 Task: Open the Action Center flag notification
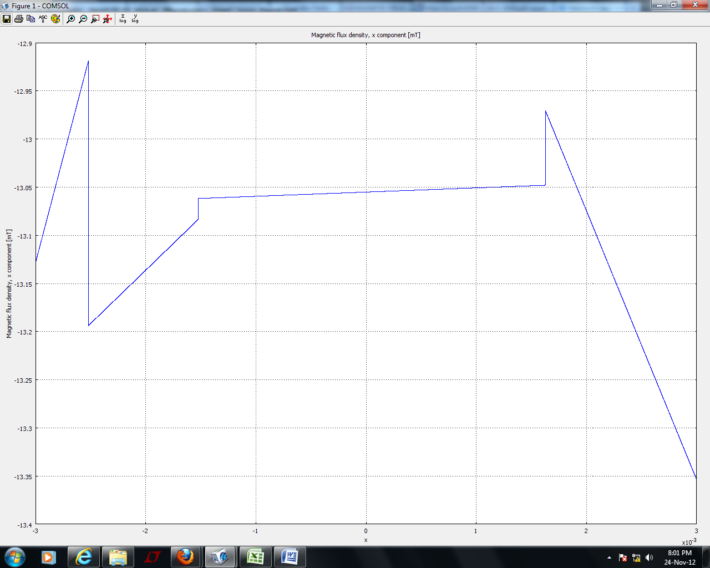click(623, 557)
